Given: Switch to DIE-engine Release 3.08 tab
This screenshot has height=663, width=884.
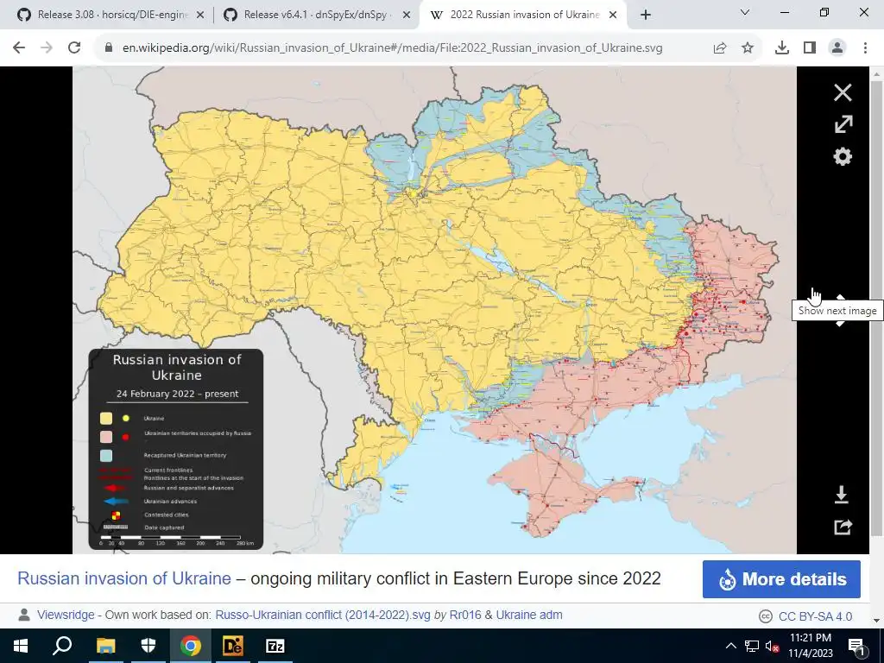Looking at the screenshot, I should (110, 15).
